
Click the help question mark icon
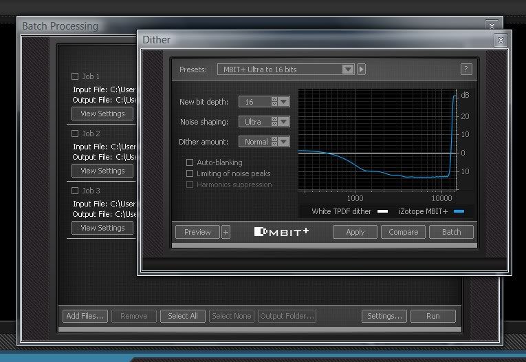[x=466, y=70]
